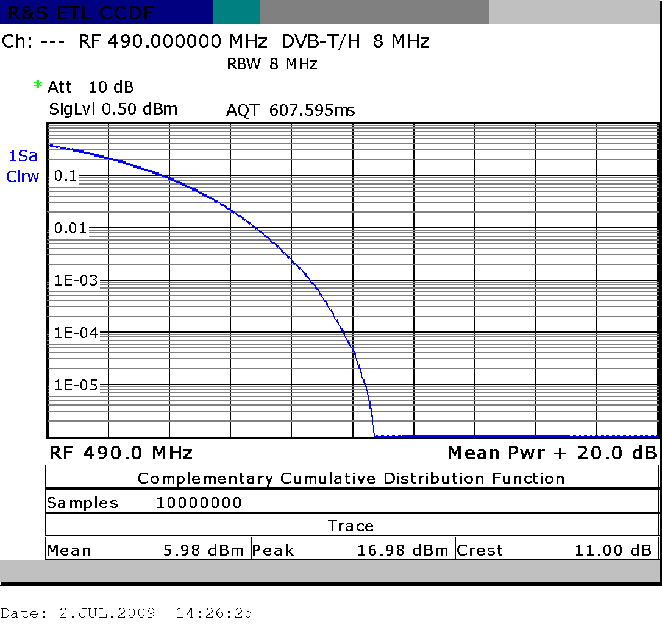Click the 1Sa trace mode label

tap(23, 156)
